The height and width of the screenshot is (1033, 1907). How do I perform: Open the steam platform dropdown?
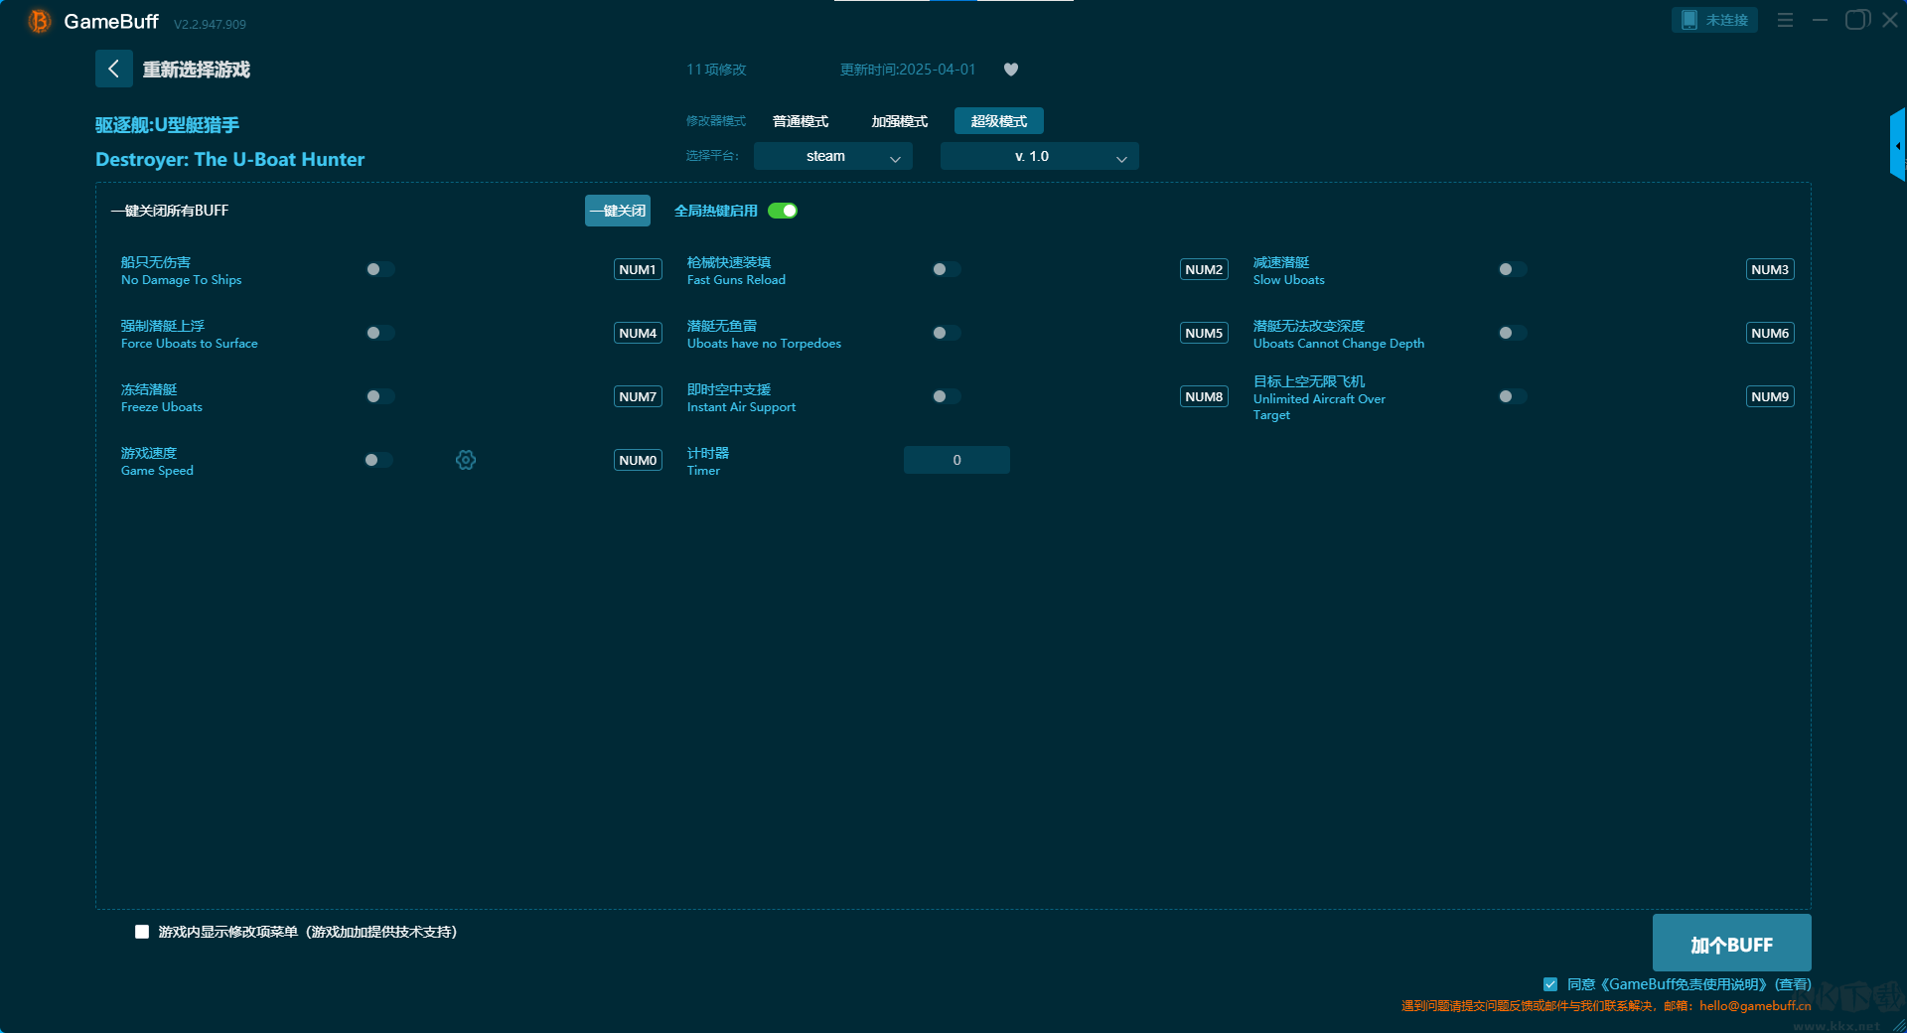click(832, 157)
